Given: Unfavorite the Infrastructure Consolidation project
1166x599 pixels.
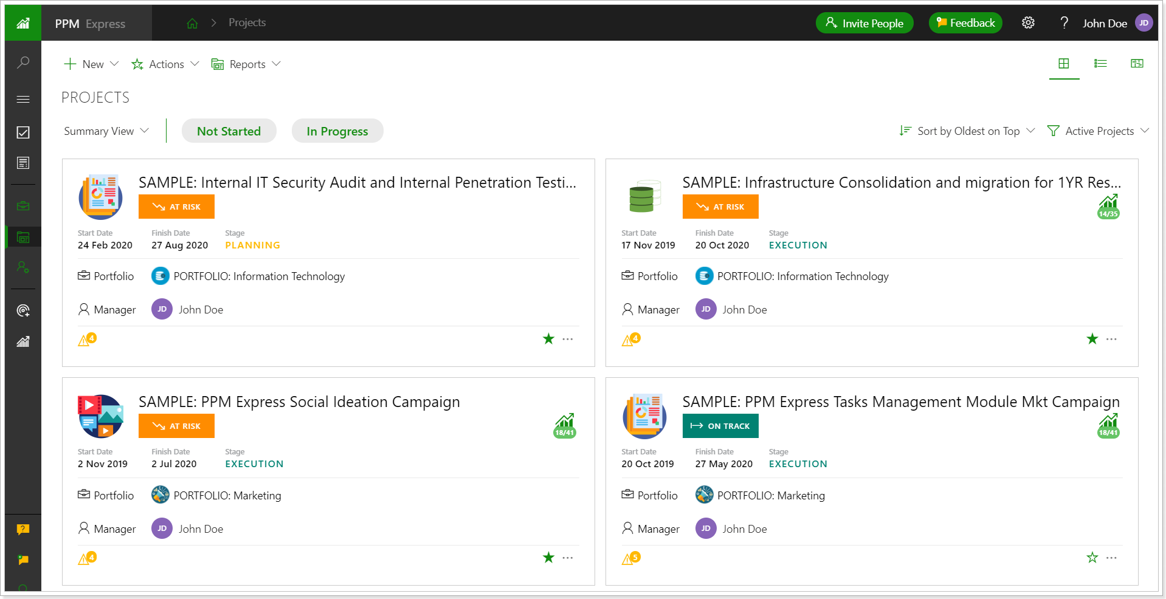Looking at the screenshot, I should pos(1092,339).
